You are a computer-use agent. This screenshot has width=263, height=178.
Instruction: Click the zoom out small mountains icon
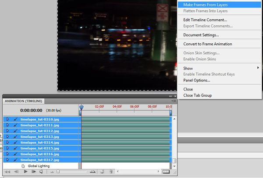point(52,172)
